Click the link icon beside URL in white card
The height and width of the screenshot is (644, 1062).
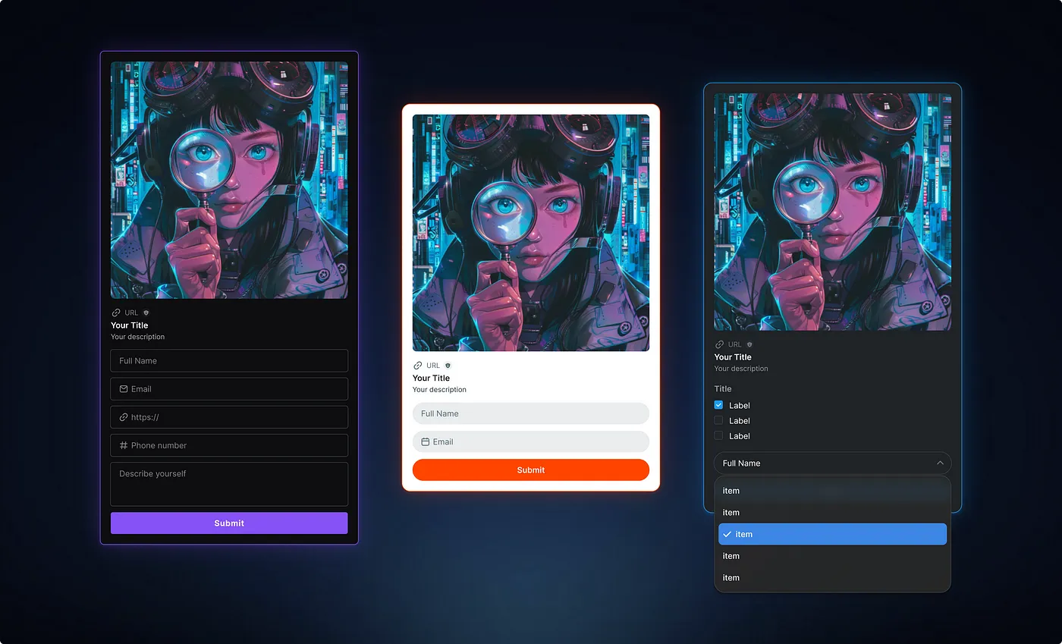pos(417,366)
